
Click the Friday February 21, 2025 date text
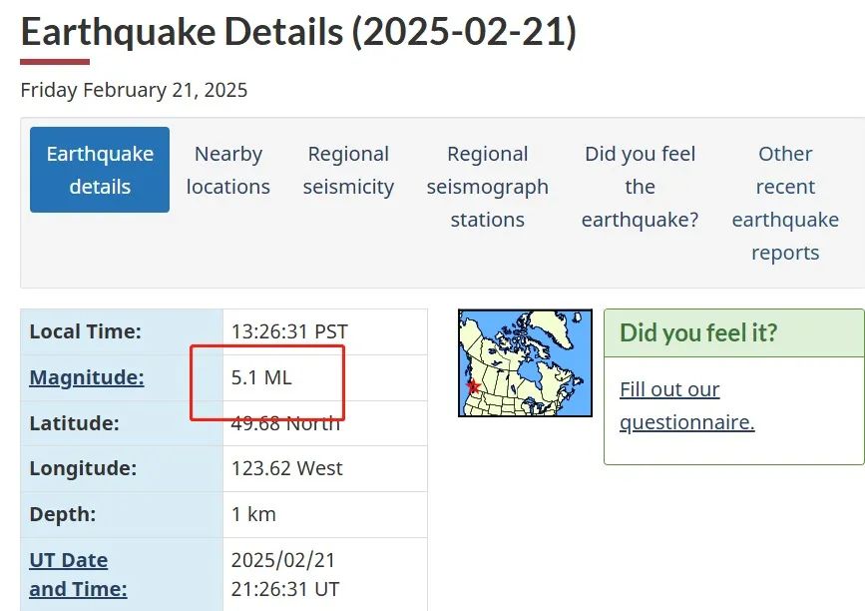click(134, 90)
